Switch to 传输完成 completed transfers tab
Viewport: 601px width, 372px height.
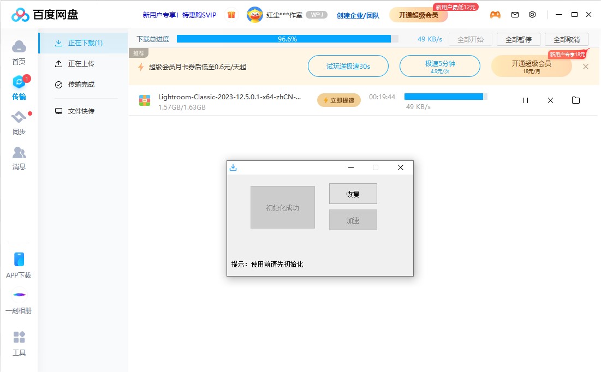point(81,85)
